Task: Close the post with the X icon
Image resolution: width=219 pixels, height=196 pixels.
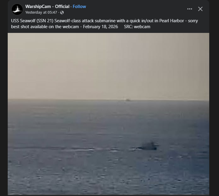Action: click(x=200, y=9)
